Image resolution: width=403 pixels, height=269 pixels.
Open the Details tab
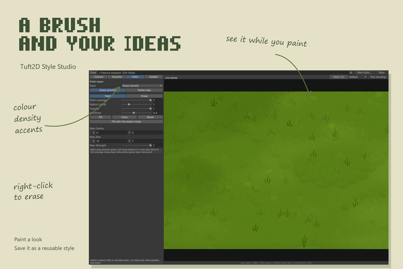tap(153, 77)
